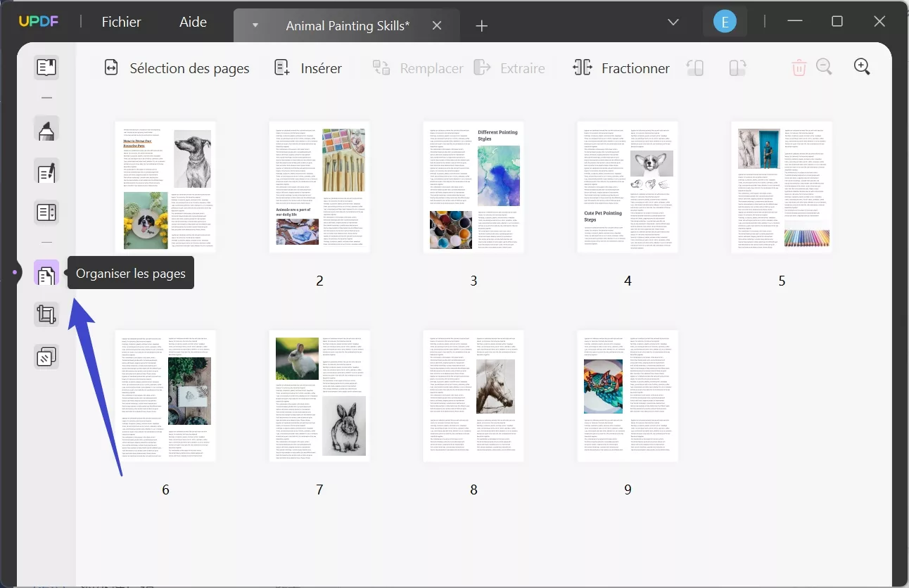The height and width of the screenshot is (588, 909).
Task: Open the user account avatar E
Action: tap(725, 21)
